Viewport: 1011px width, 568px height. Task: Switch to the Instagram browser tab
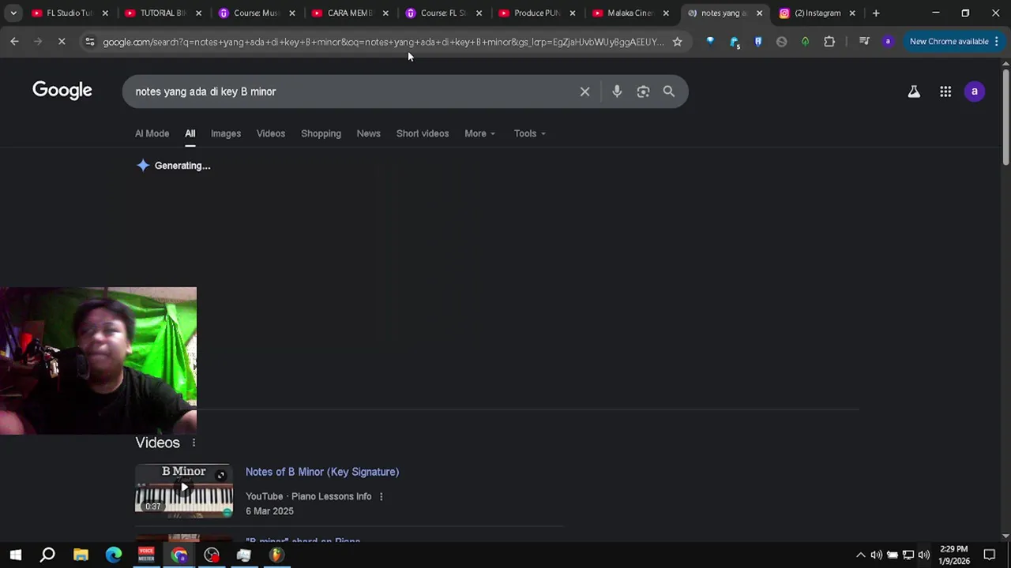click(817, 13)
